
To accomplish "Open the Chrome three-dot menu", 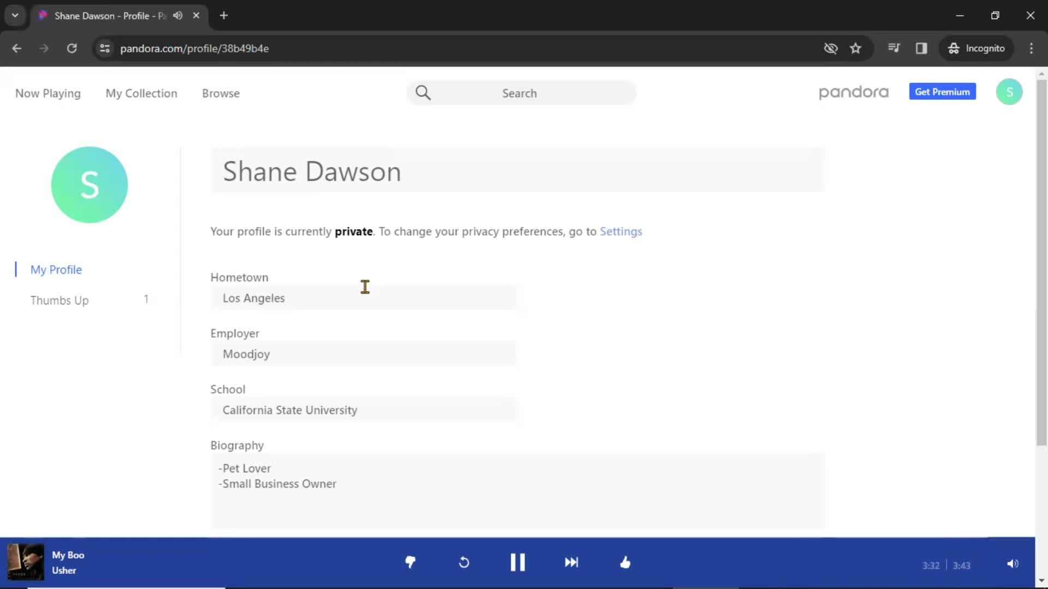I will (1031, 49).
